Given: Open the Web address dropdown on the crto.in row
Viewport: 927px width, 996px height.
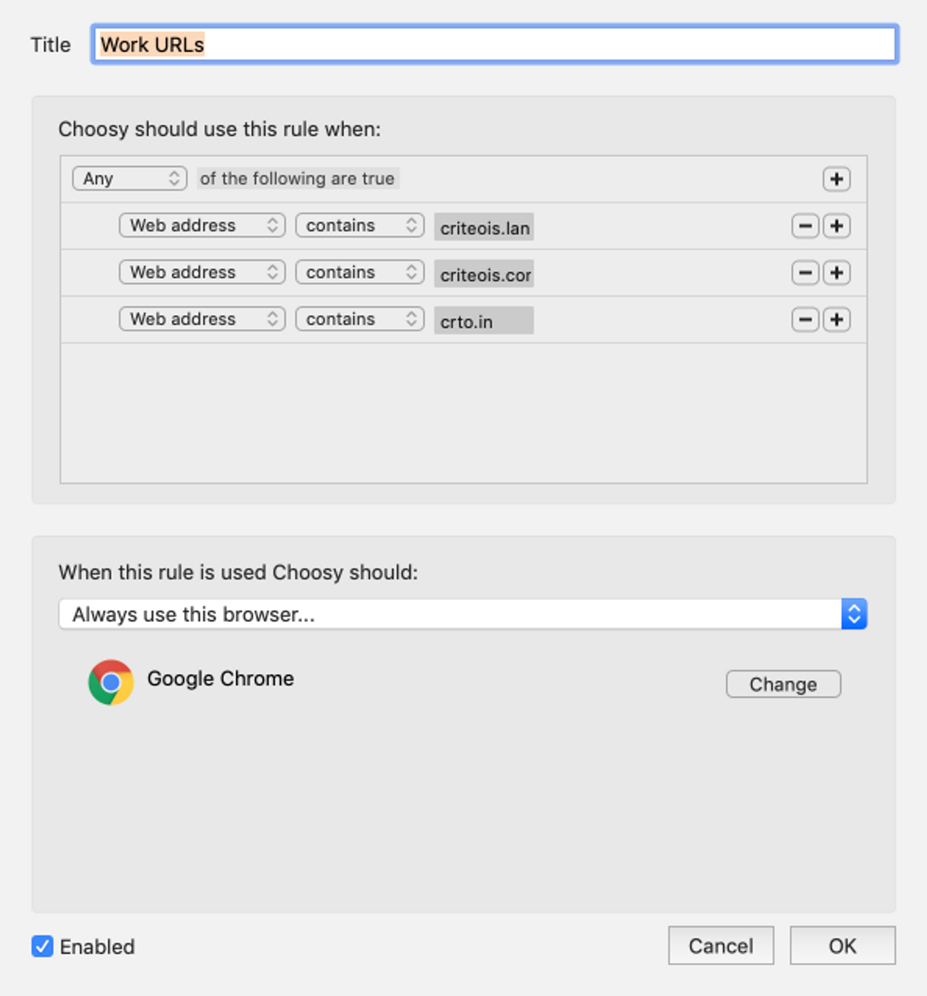Looking at the screenshot, I should click(x=201, y=319).
